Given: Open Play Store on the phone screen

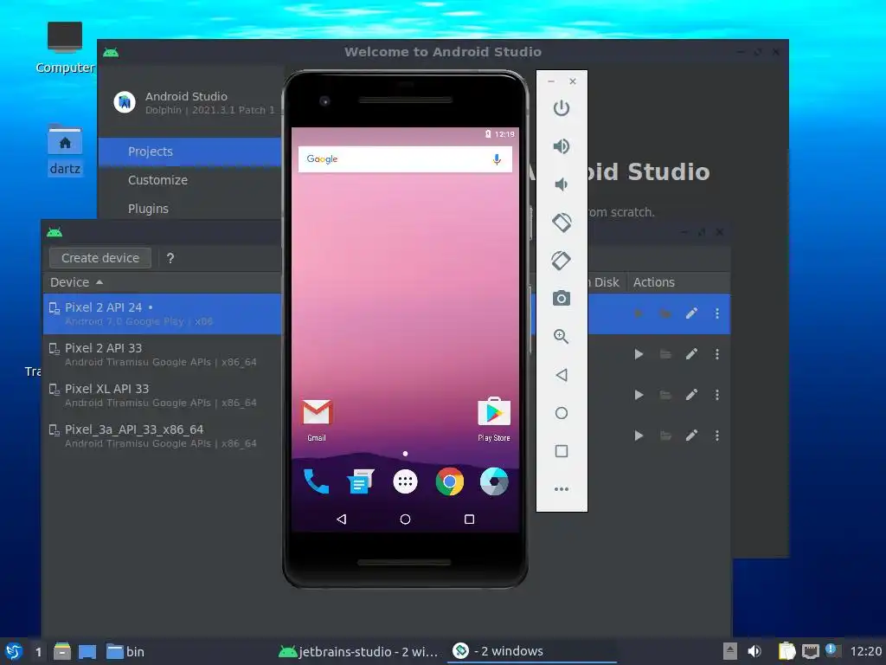Looking at the screenshot, I should coord(494,420).
